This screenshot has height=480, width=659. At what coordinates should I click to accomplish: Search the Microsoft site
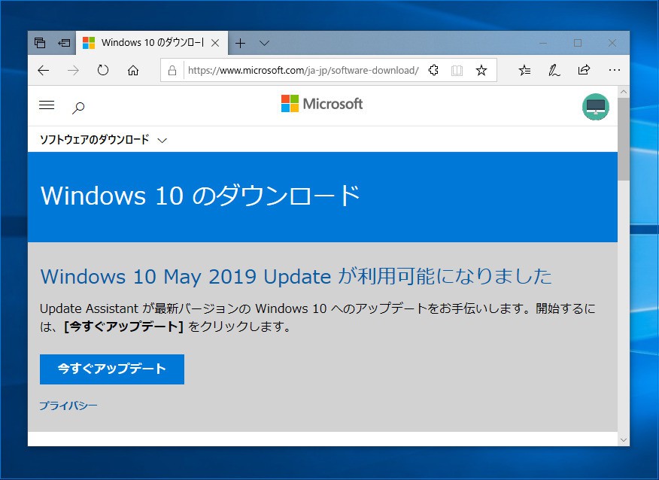[x=78, y=108]
